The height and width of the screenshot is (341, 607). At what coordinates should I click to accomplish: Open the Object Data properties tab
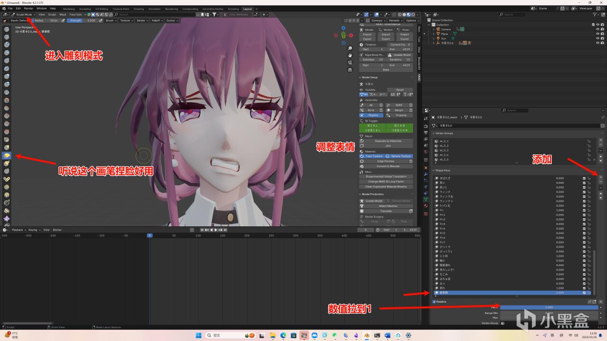(x=425, y=199)
